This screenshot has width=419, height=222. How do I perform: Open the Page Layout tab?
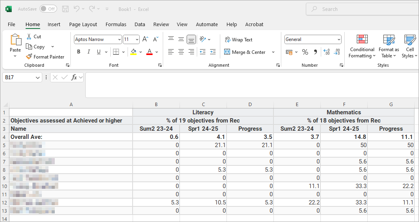83,24
